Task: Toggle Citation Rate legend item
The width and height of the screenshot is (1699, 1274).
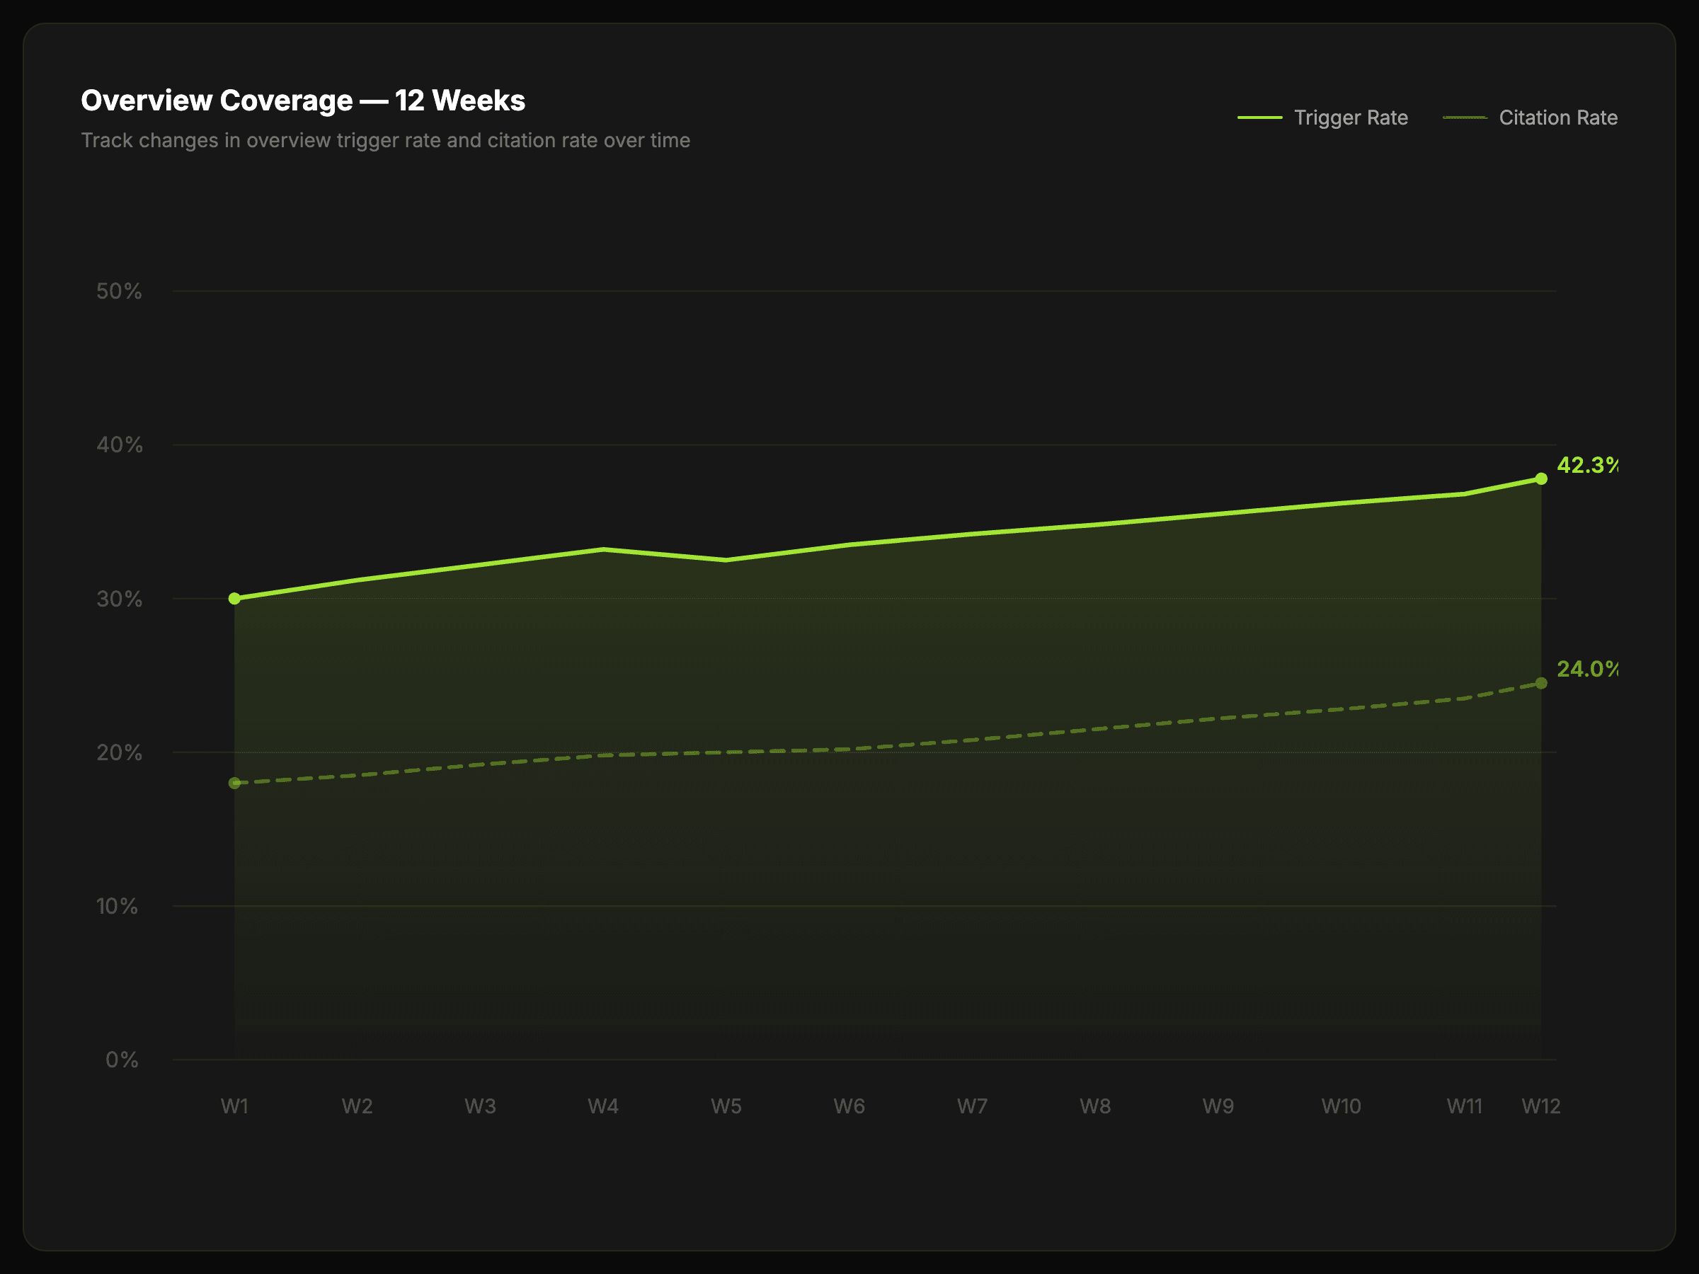Action: [1557, 117]
